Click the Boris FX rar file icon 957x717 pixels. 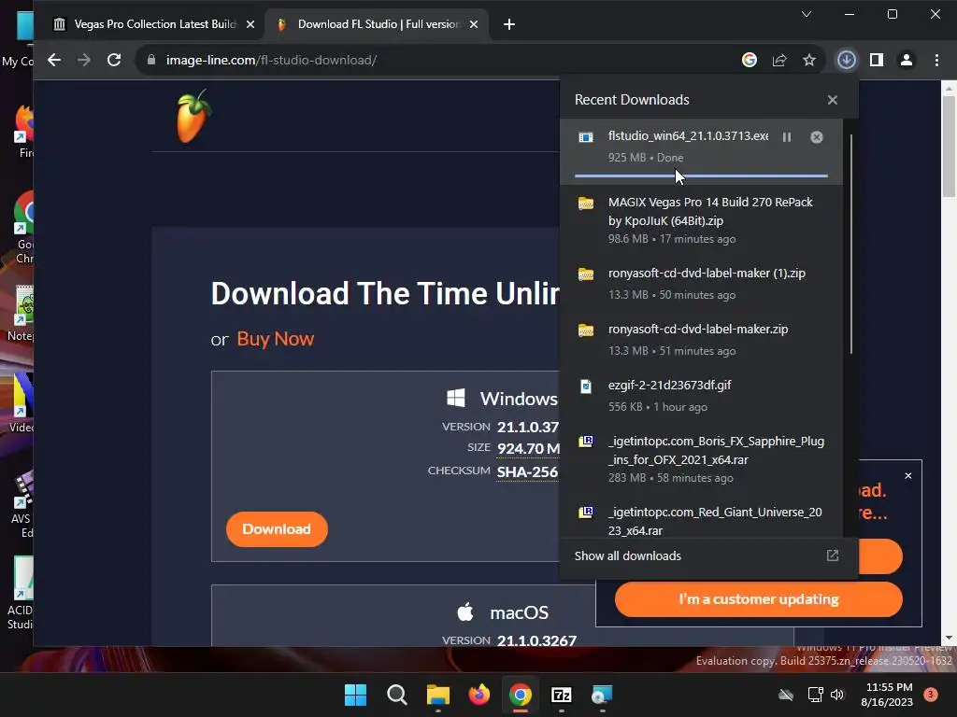pos(586,442)
